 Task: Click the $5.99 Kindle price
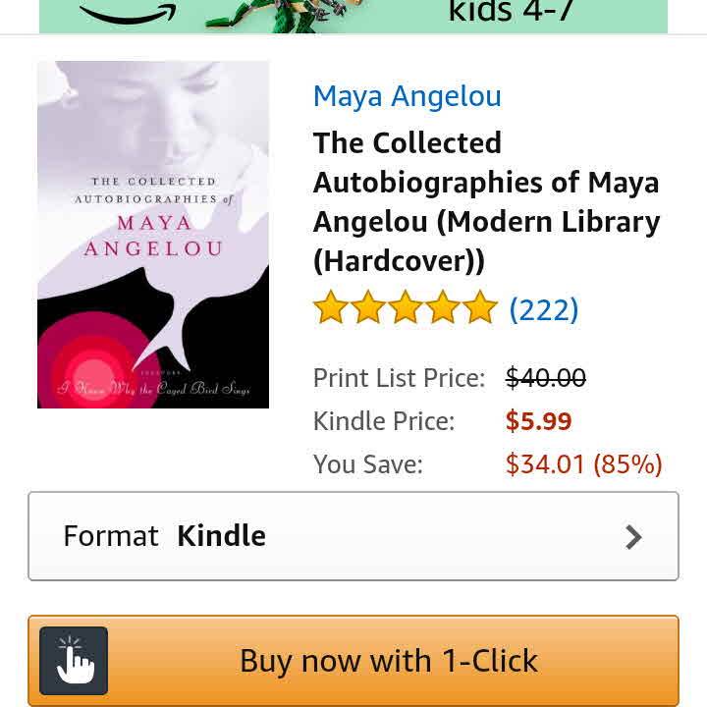(x=538, y=421)
